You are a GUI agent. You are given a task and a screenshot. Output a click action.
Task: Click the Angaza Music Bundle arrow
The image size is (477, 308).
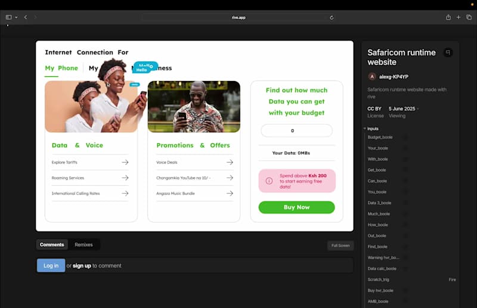click(230, 194)
